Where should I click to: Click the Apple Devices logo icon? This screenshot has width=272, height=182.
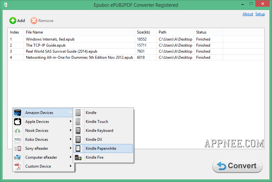click(18, 122)
